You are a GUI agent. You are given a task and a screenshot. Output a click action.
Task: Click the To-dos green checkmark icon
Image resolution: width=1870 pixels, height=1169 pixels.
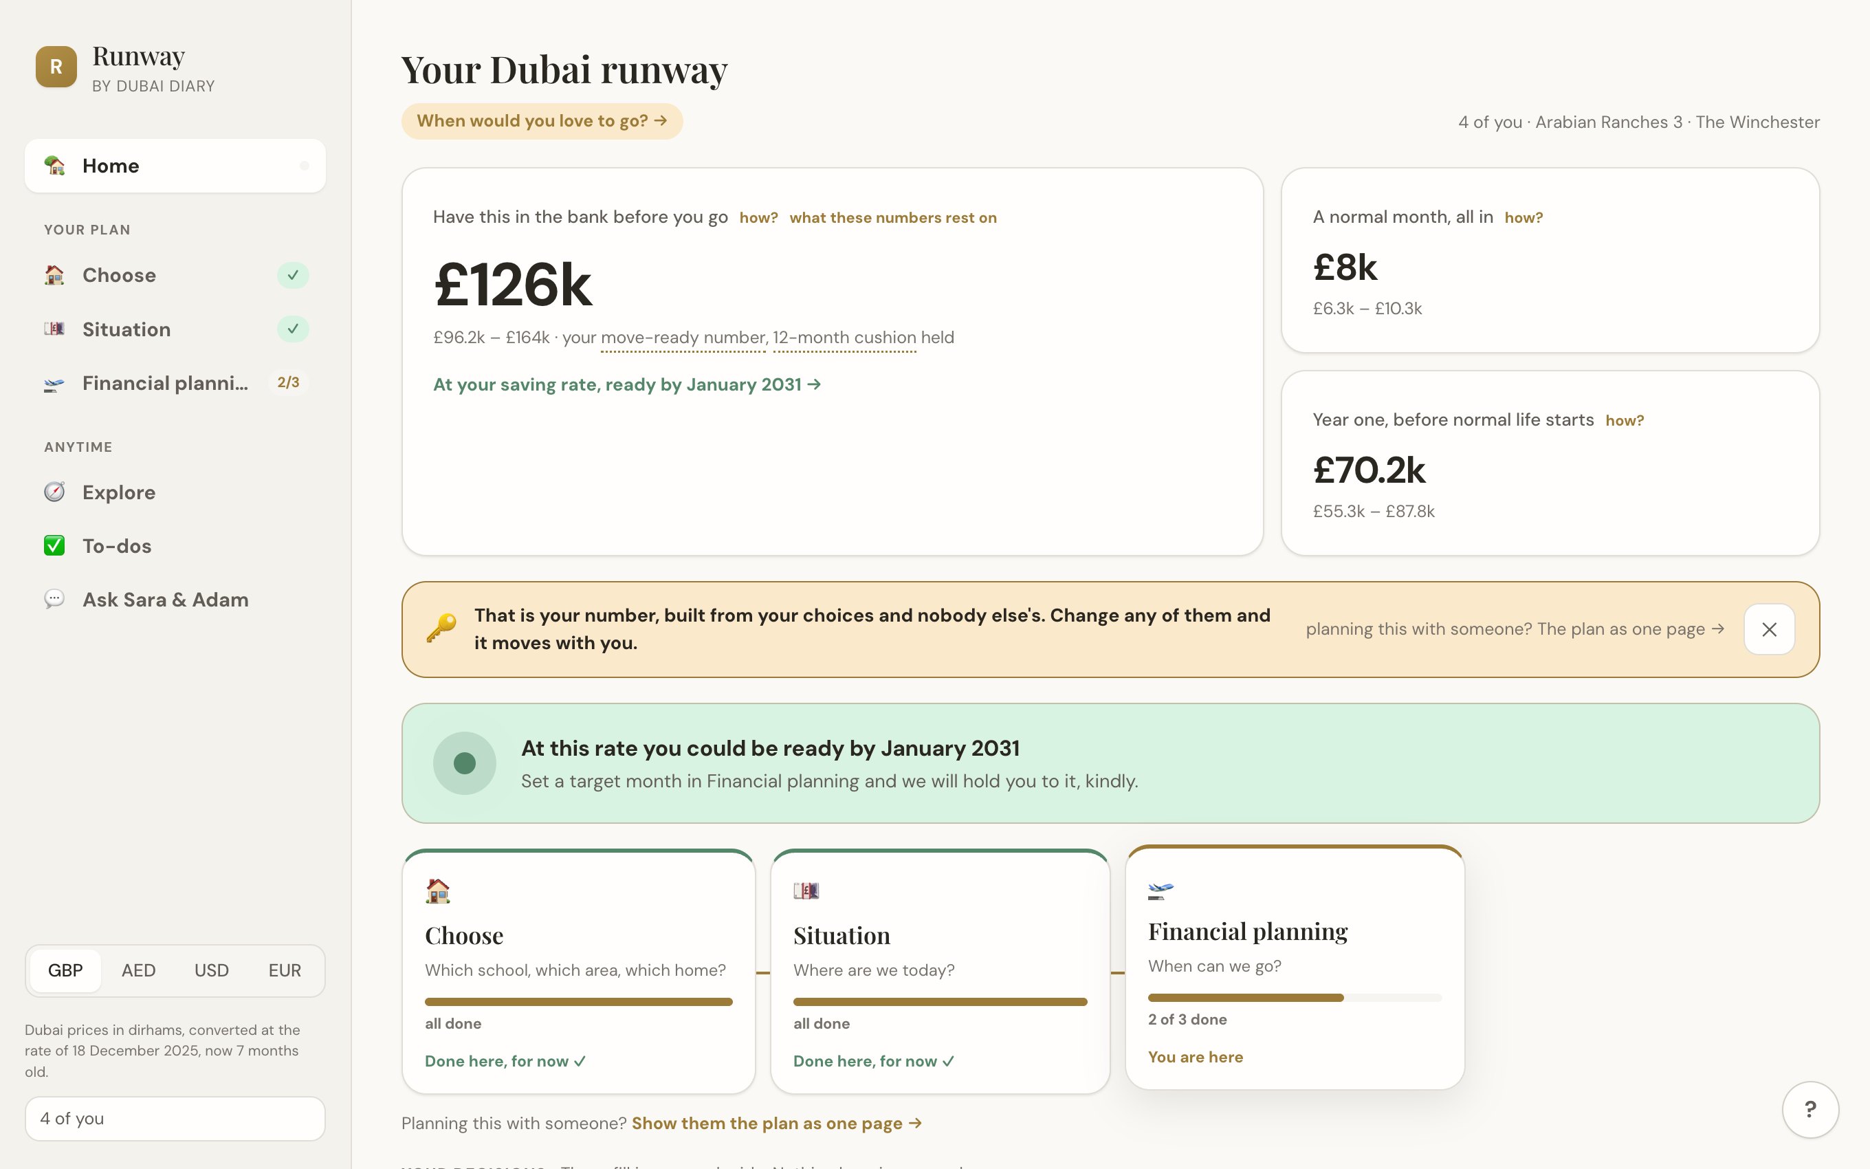tap(54, 546)
